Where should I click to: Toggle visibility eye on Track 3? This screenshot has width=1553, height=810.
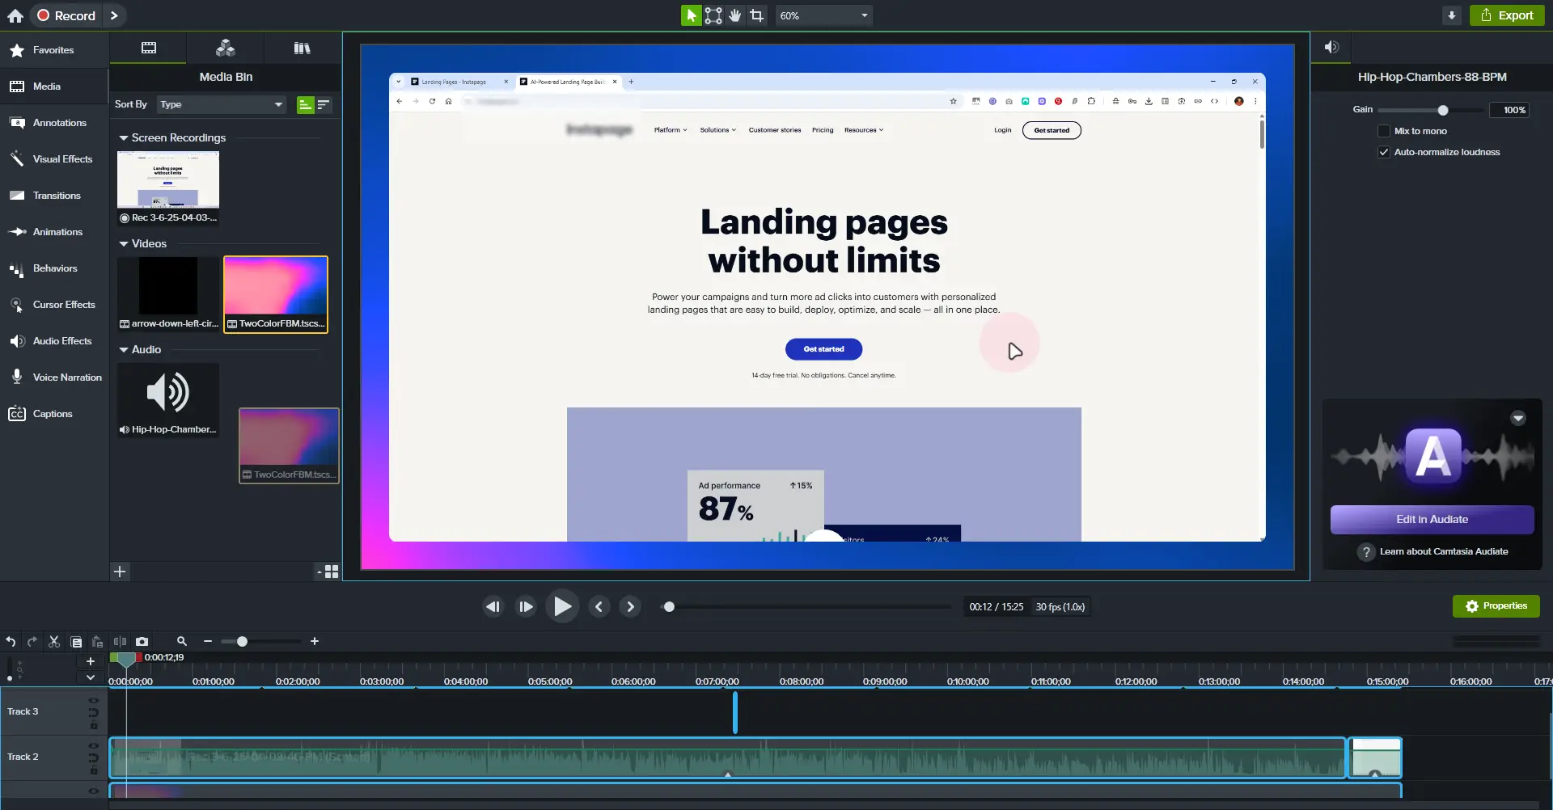click(93, 701)
